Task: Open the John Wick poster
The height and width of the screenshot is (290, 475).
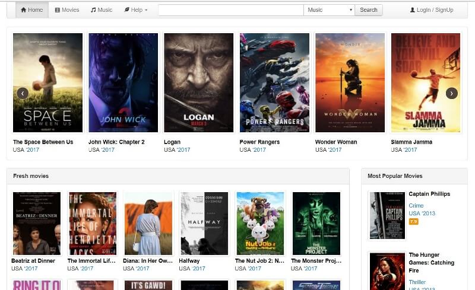Action: 123,82
